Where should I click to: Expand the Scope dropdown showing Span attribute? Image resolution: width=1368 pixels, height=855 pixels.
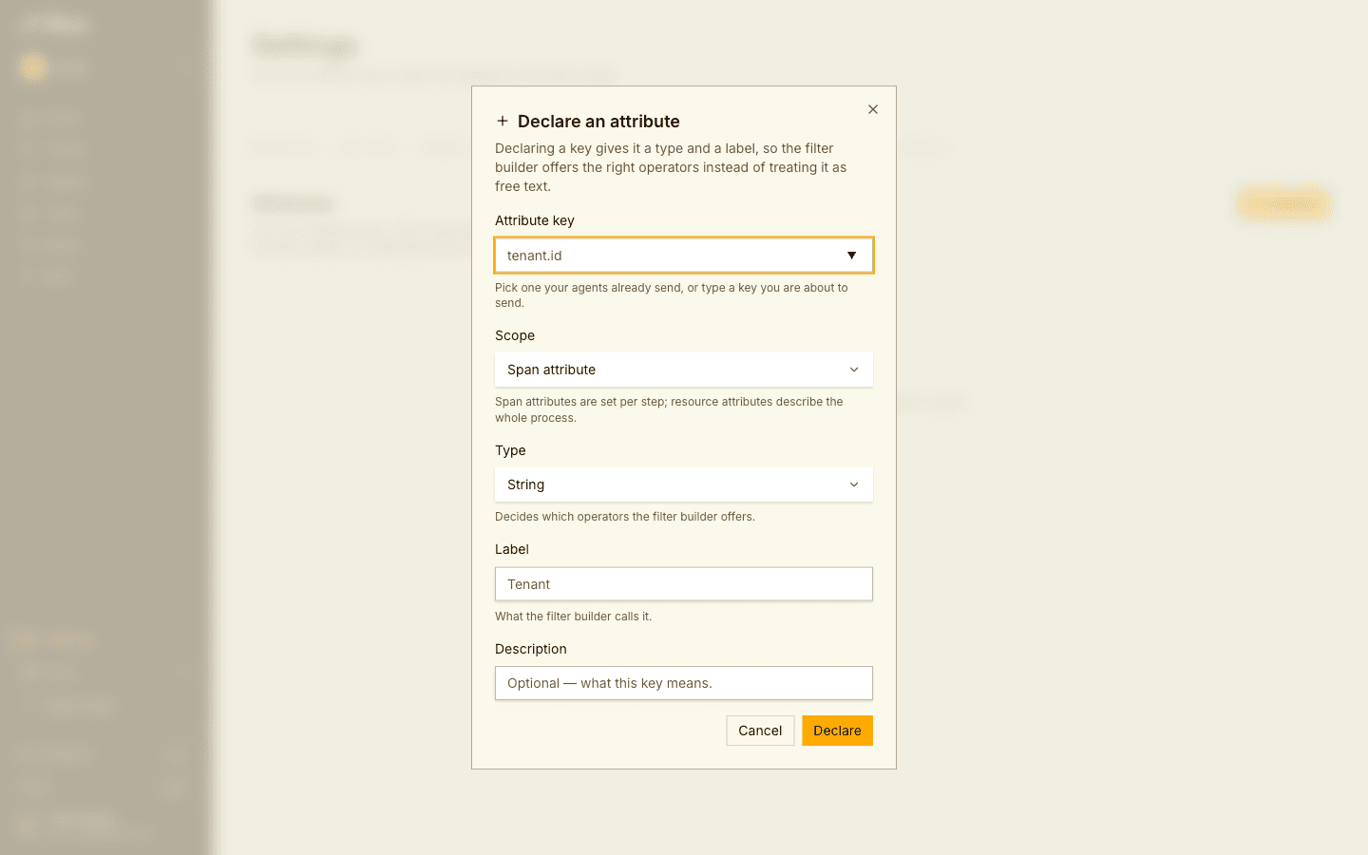pos(684,370)
